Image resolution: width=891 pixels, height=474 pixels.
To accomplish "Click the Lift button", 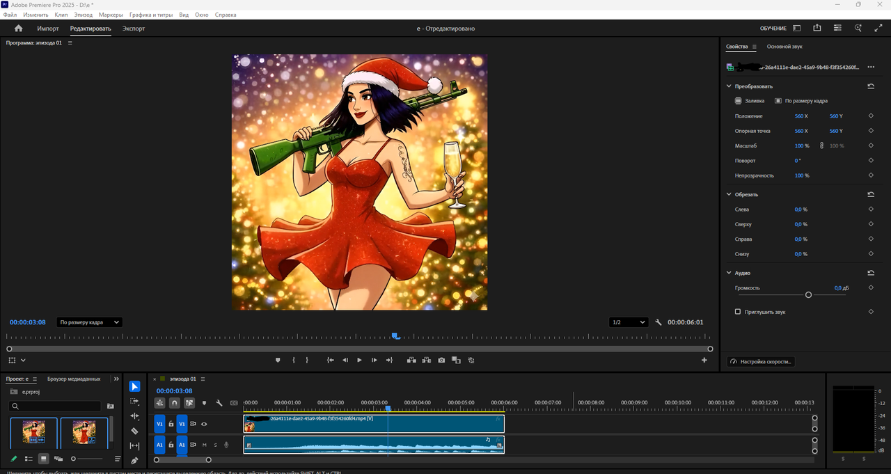I will pyautogui.click(x=411, y=360).
